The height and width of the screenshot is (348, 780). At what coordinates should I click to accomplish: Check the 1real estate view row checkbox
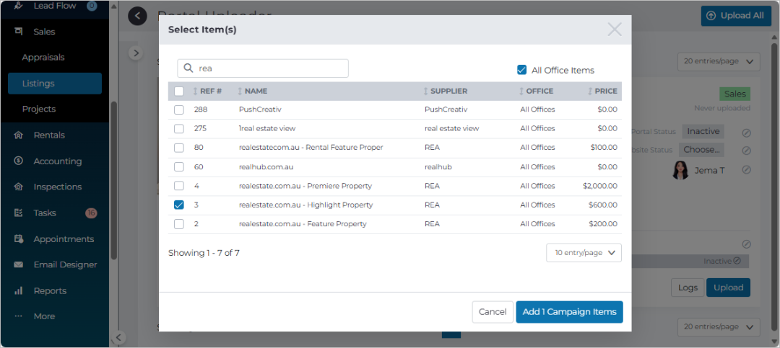click(x=179, y=128)
